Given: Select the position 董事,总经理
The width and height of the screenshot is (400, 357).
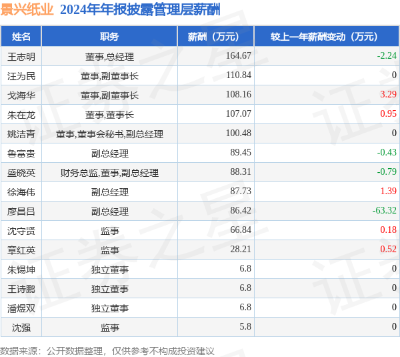Looking at the screenshot, I should click(110, 57).
